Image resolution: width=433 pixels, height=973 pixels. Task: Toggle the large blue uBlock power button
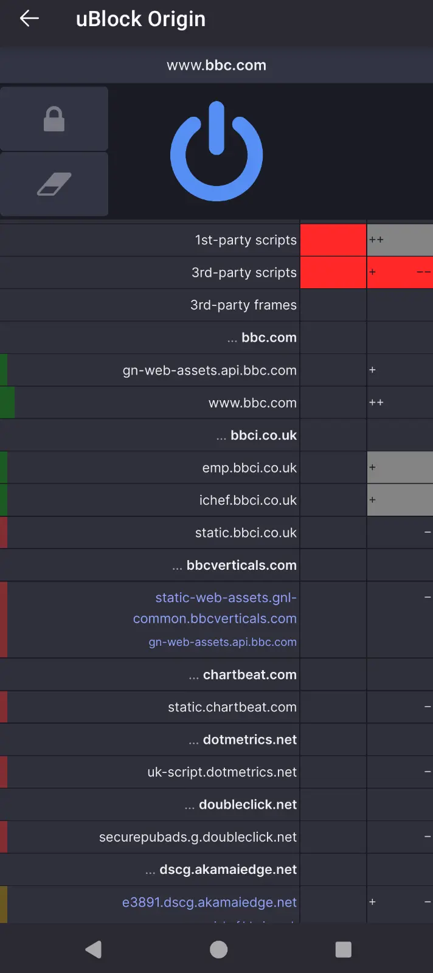point(216,152)
